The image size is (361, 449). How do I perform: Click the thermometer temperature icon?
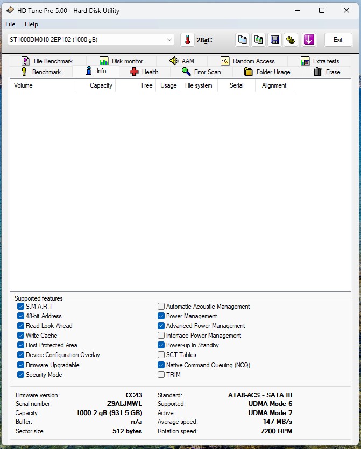point(187,40)
